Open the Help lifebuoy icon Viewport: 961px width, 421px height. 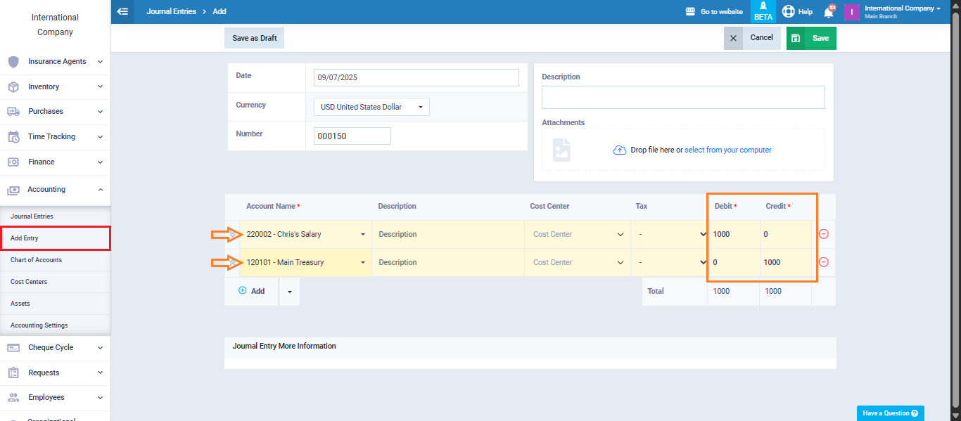point(789,12)
